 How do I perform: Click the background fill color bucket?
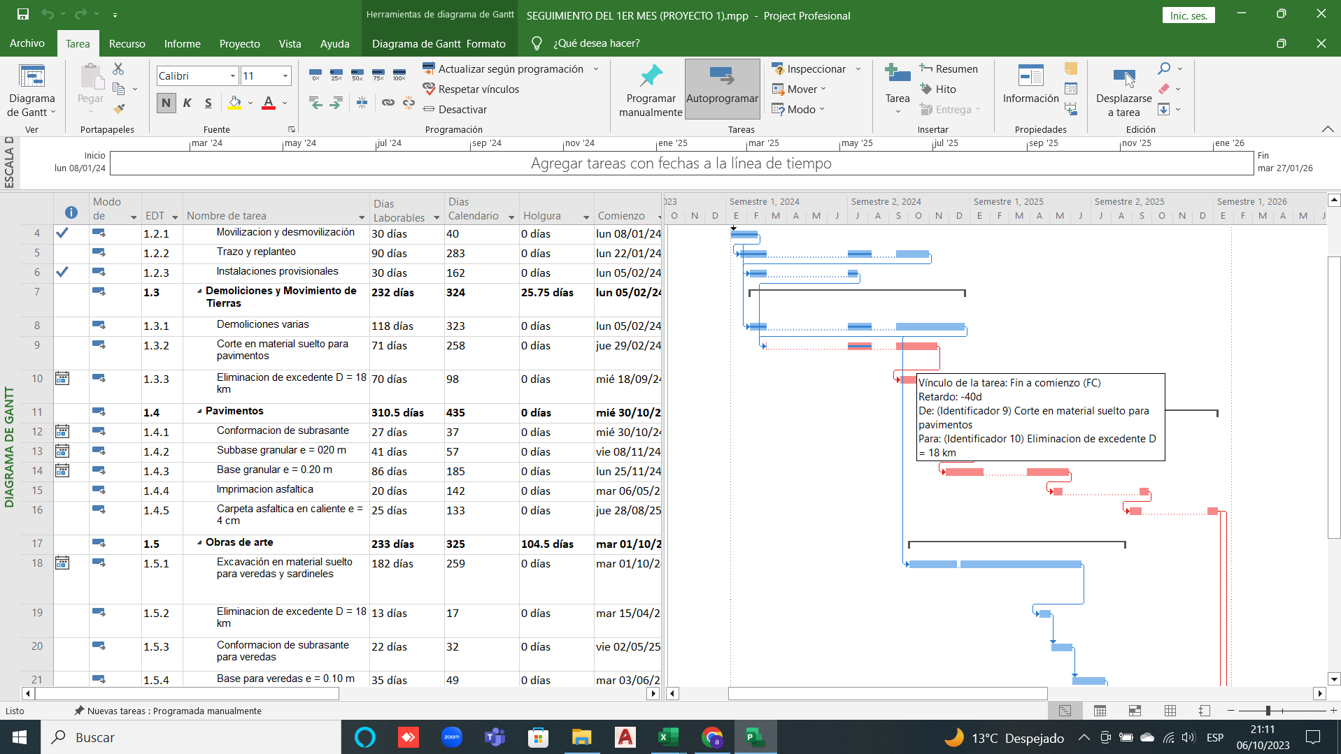pyautogui.click(x=235, y=103)
